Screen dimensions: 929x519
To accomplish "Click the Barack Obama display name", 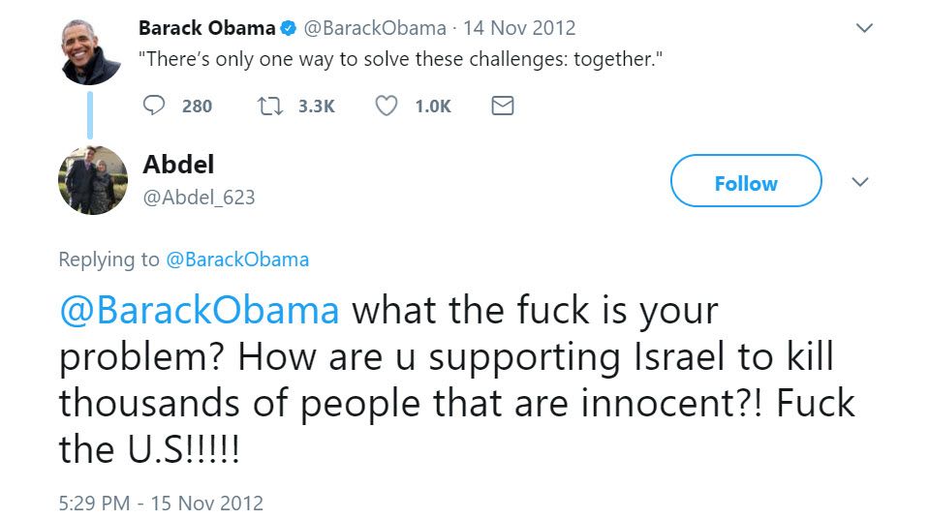I will (x=207, y=28).
